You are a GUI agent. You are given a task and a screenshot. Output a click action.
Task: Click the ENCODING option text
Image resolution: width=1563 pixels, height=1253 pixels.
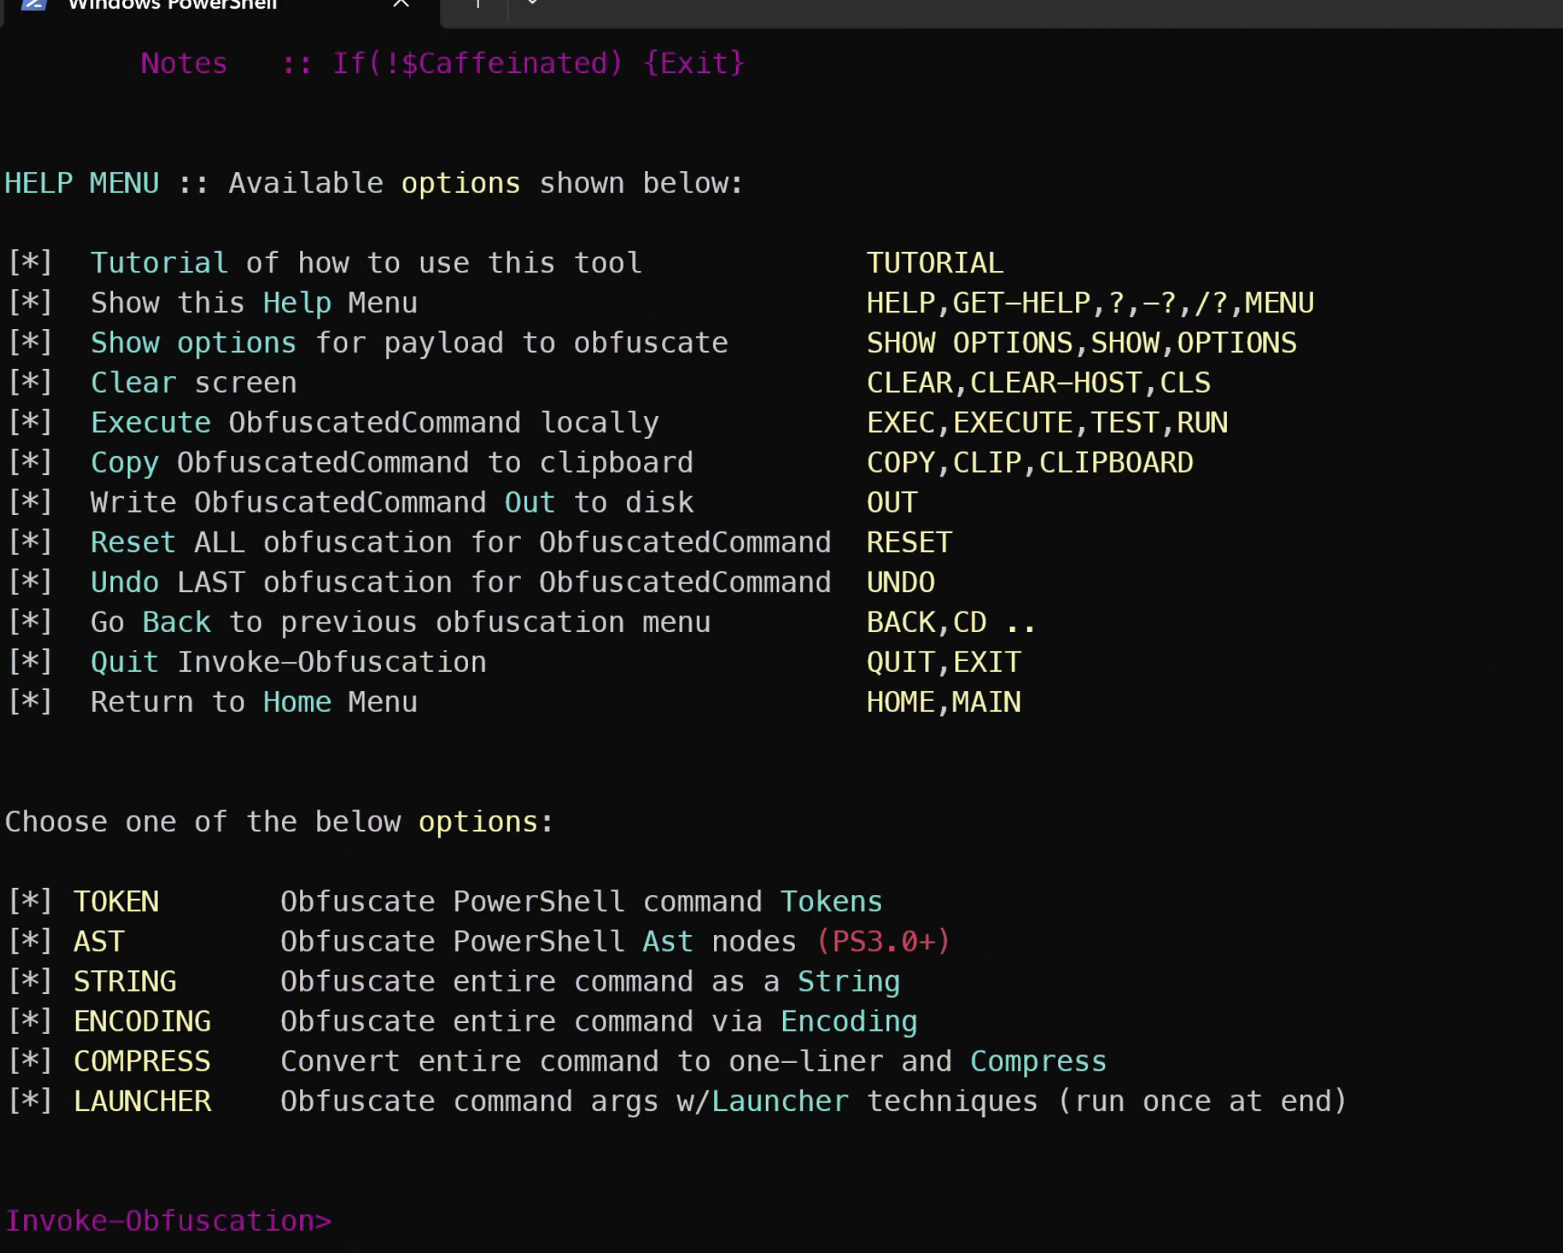[142, 1021]
